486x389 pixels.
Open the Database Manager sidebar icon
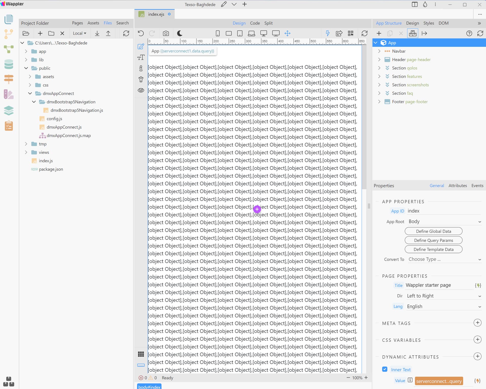pos(9,64)
